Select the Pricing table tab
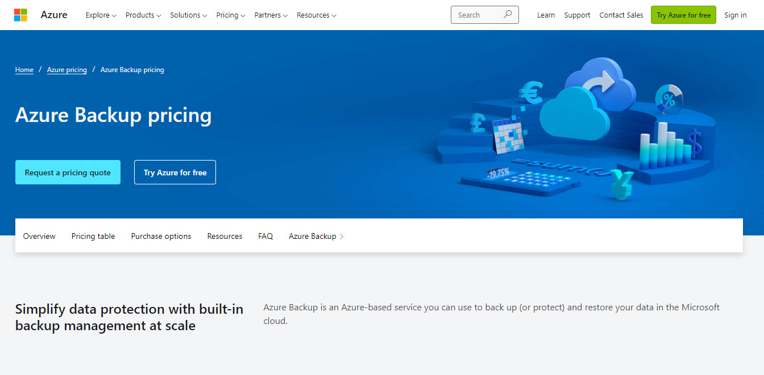 [x=93, y=236]
